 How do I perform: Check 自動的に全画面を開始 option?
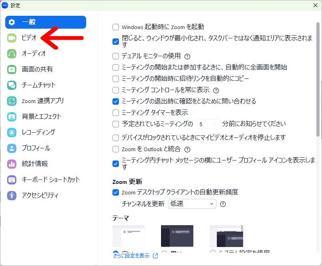tap(116, 68)
